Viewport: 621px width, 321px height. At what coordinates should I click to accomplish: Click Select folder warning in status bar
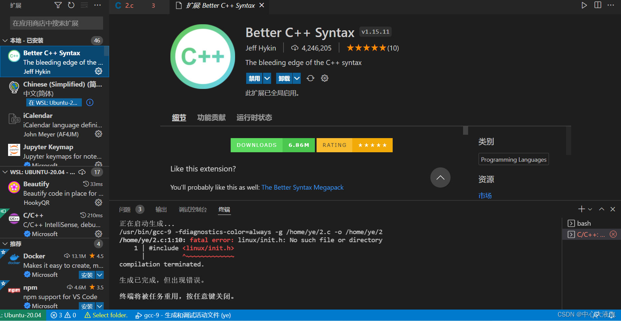pos(106,315)
